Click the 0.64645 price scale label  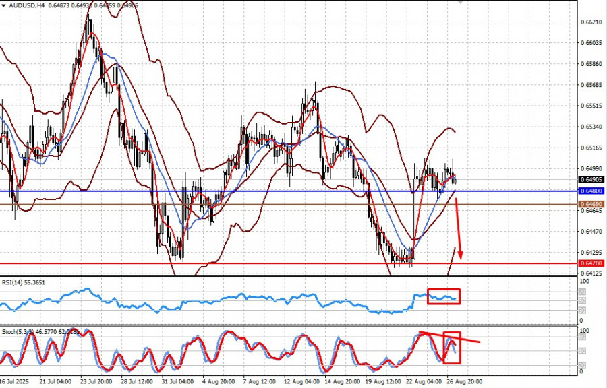click(x=591, y=211)
